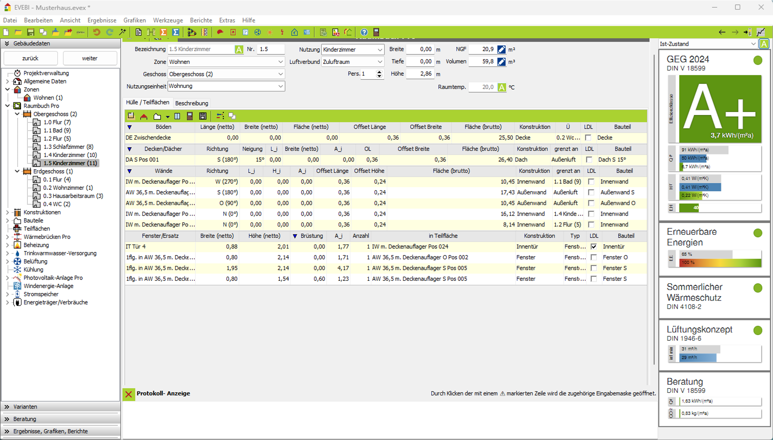Click the magic wand toolbar icon

(x=123, y=32)
